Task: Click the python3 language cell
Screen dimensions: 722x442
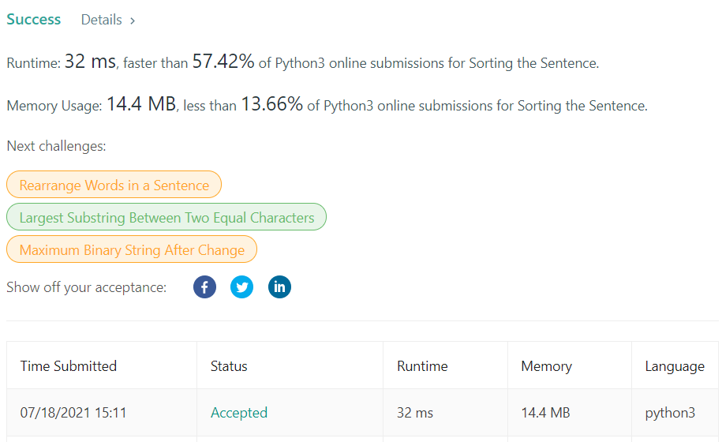Action: [670, 413]
